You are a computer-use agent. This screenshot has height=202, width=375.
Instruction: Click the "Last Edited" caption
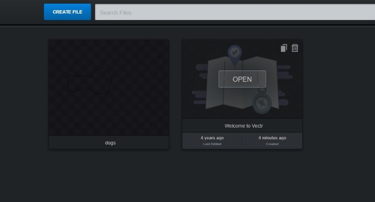click(212, 144)
